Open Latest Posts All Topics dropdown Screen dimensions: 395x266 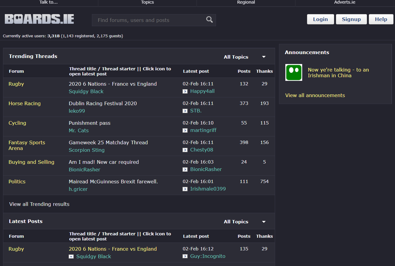click(x=245, y=222)
